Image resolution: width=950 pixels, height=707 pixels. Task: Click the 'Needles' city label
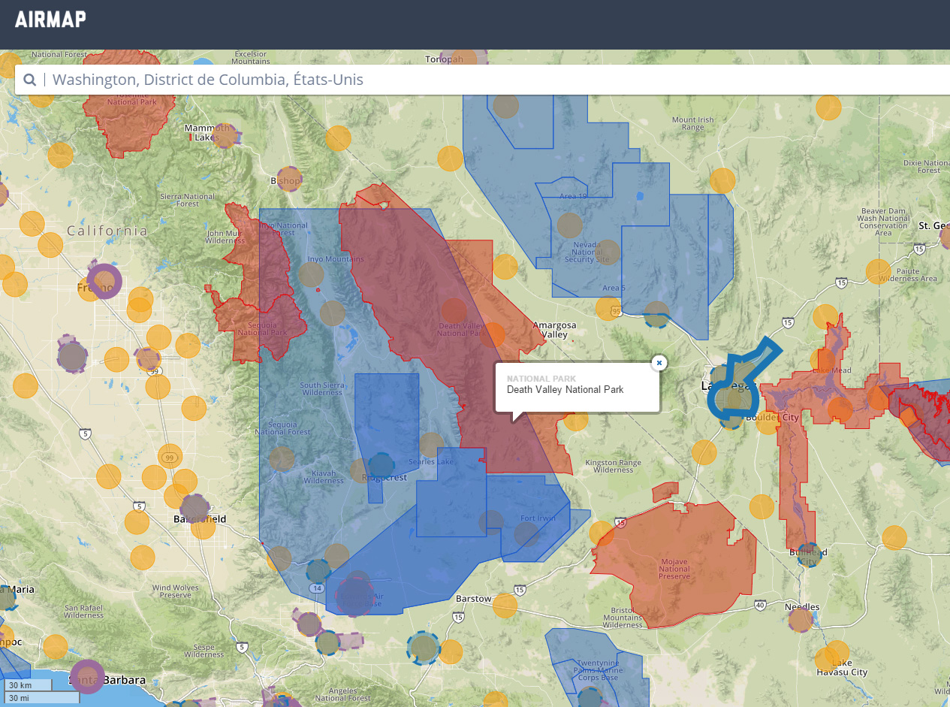pos(802,606)
